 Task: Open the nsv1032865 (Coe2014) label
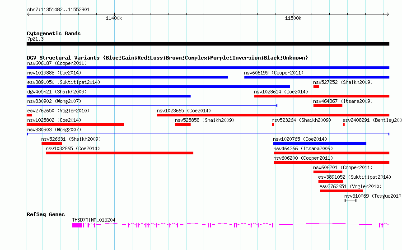tap(73, 148)
